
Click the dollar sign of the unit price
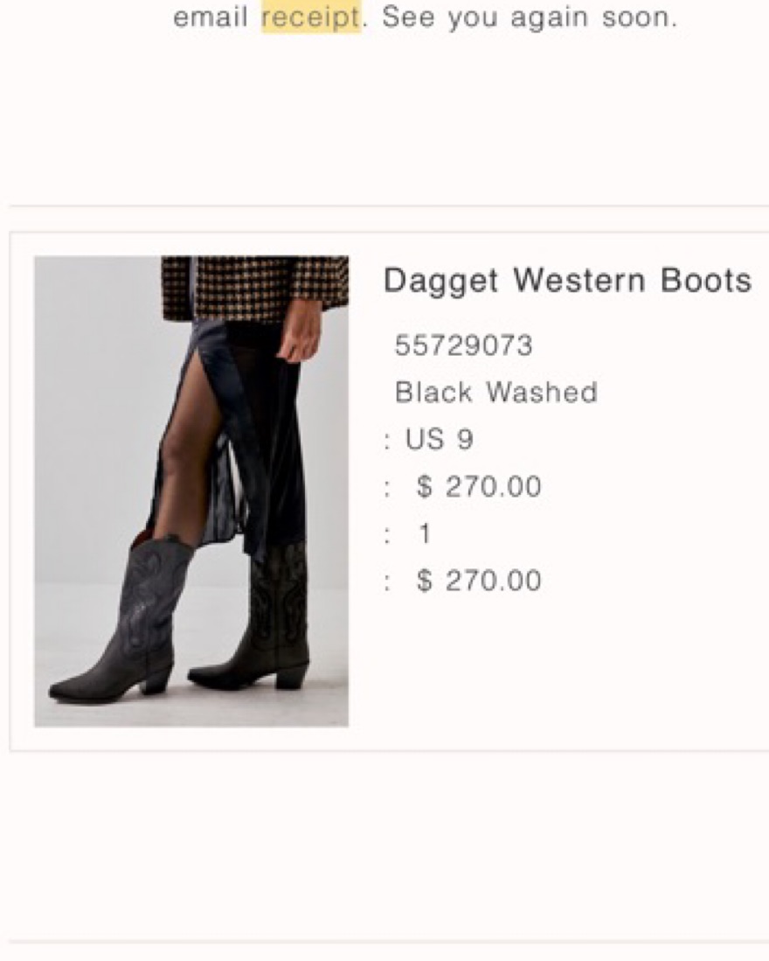(x=425, y=487)
